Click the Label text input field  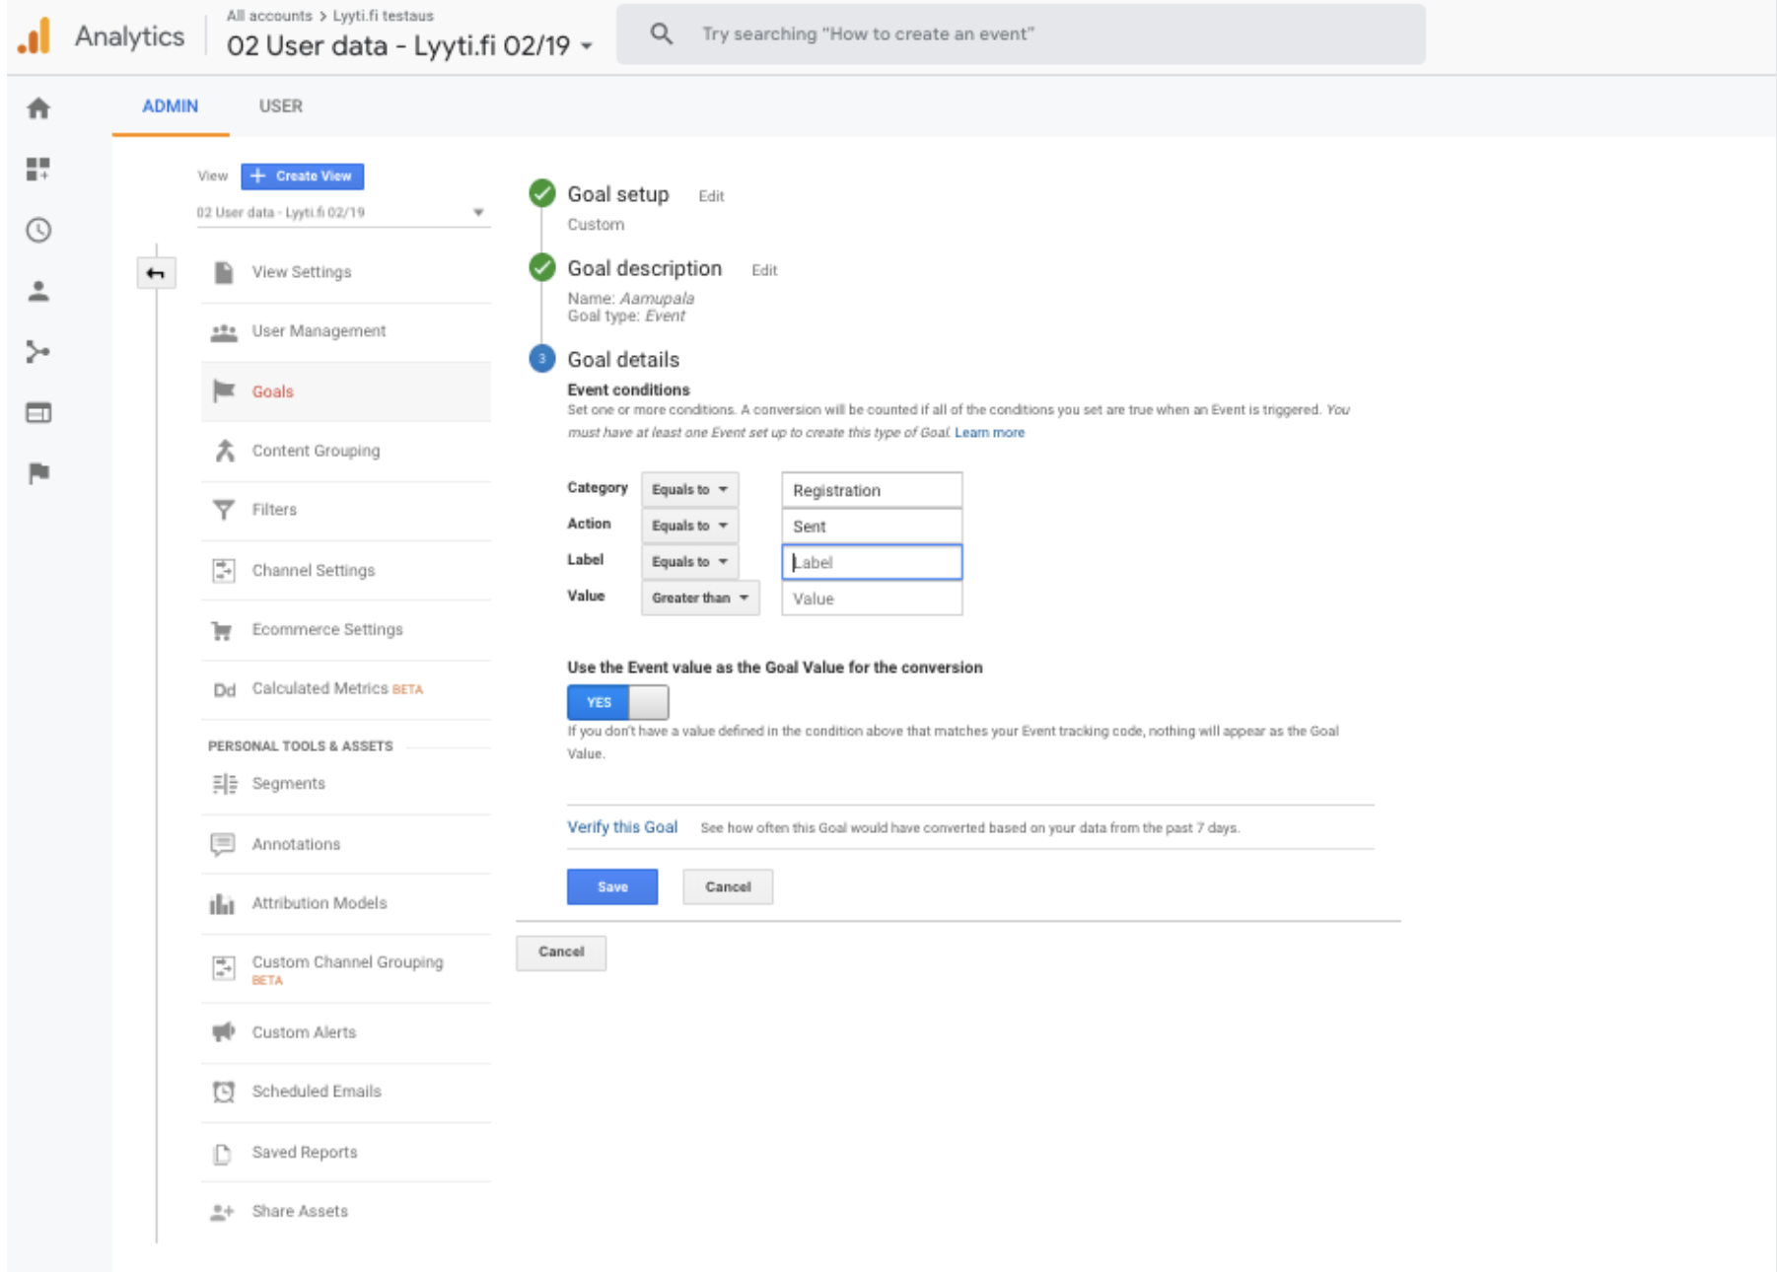pos(872,563)
